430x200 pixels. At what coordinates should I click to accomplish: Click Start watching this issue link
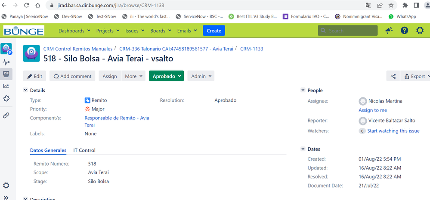[393, 131]
